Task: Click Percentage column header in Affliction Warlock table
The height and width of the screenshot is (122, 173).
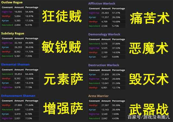Action: pos(119,8)
